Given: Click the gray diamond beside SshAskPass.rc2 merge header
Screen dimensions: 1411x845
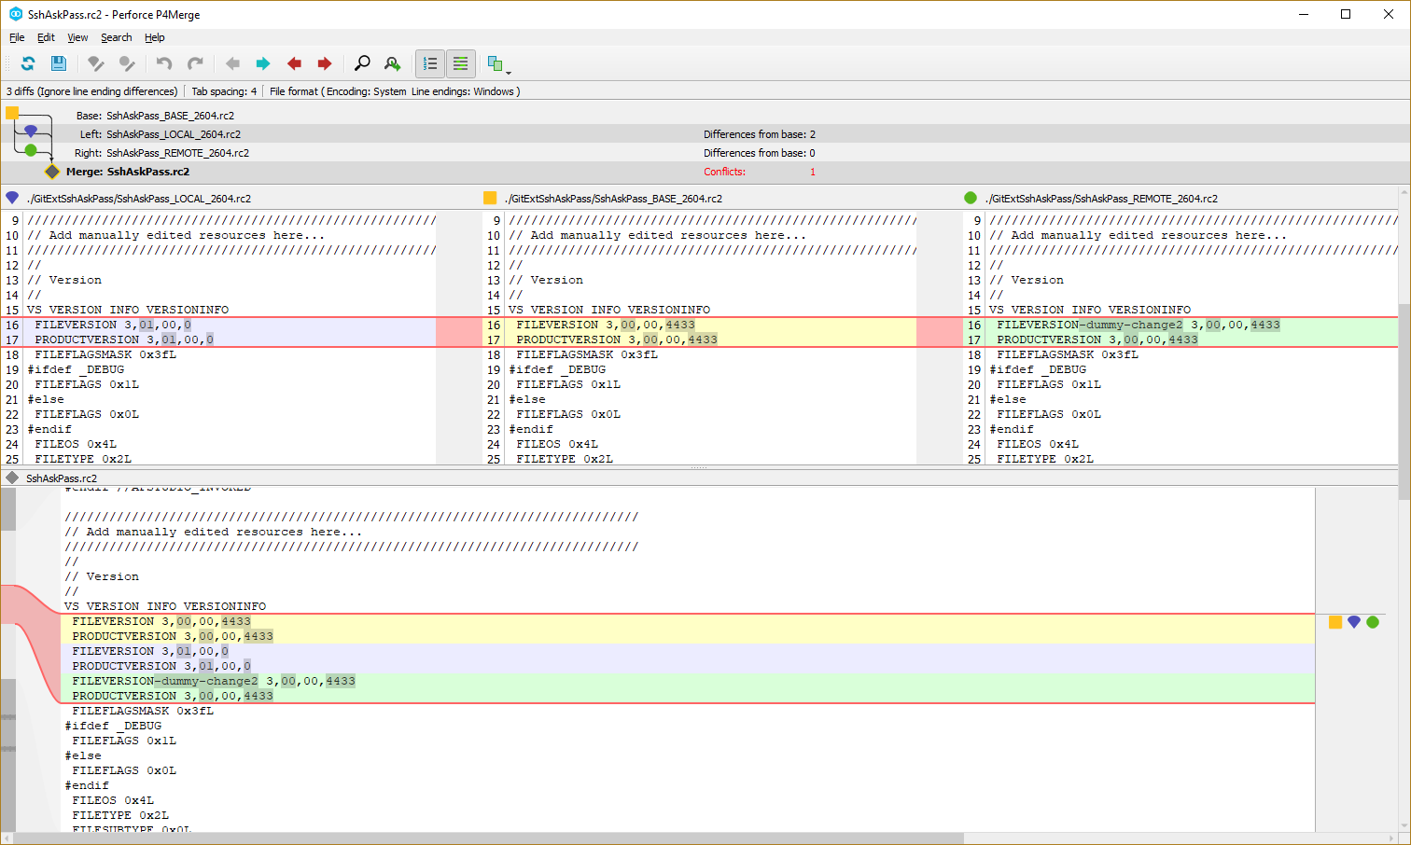Looking at the screenshot, I should [x=12, y=478].
